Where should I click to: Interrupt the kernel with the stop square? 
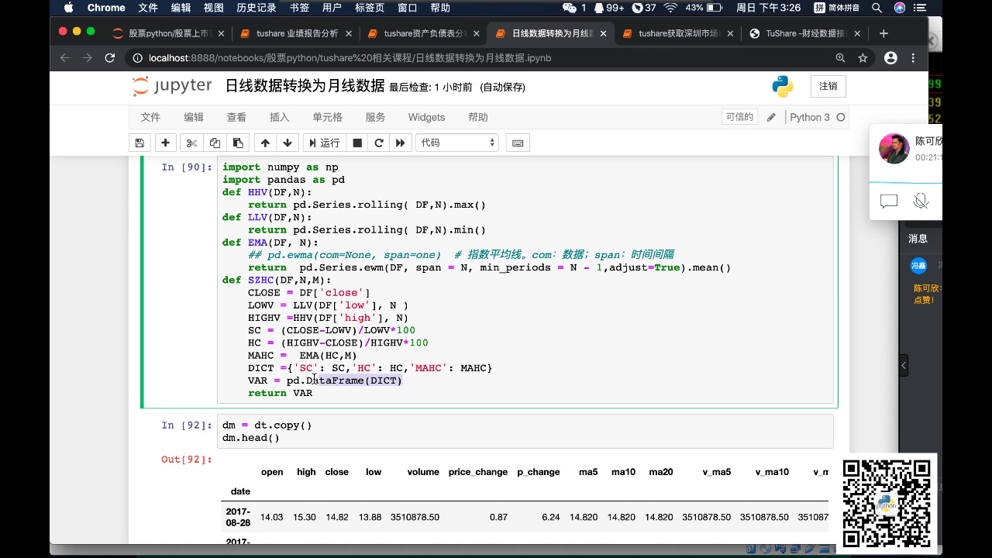click(357, 143)
